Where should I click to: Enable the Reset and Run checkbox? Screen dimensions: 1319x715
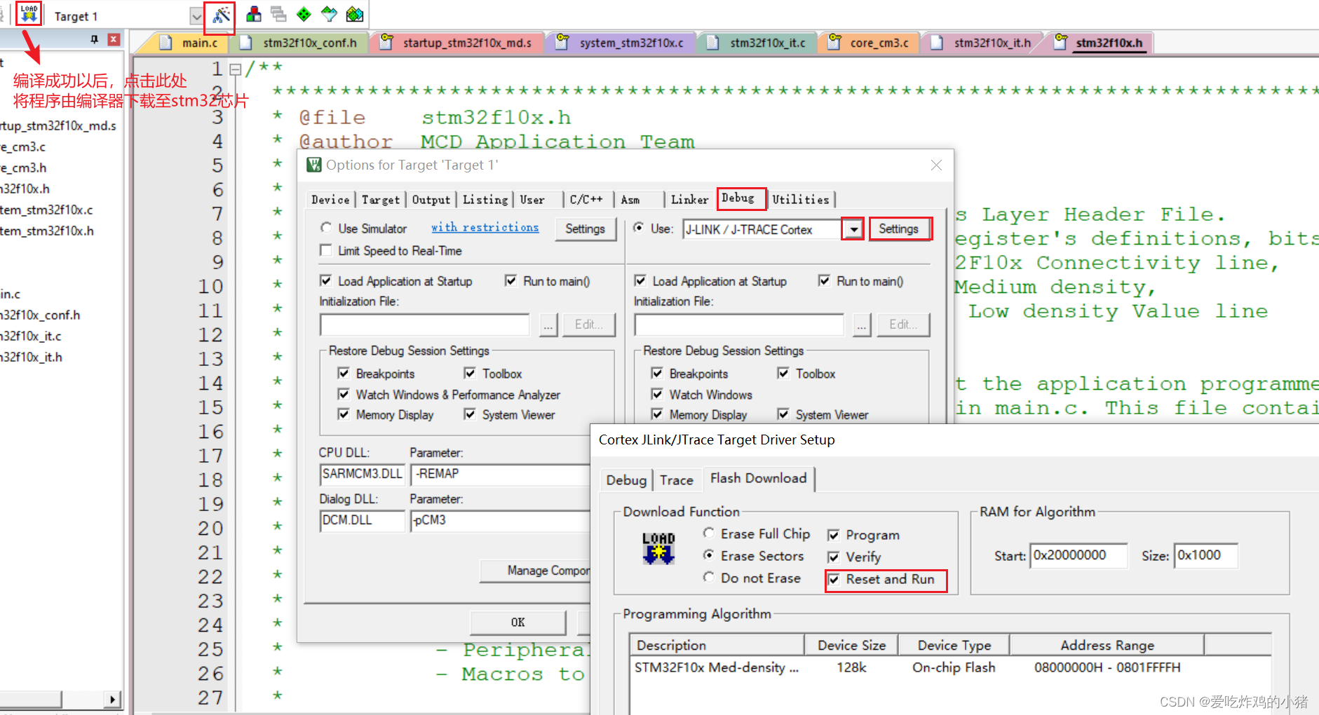(834, 580)
